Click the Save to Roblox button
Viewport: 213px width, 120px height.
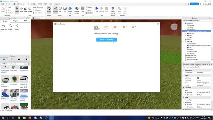(x=106, y=40)
